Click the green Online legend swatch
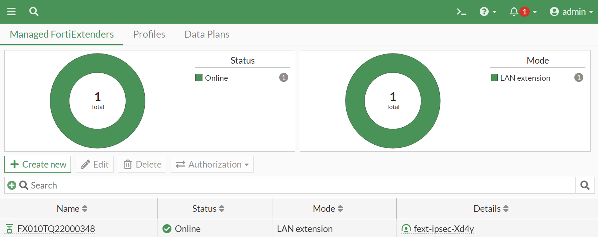 point(199,78)
